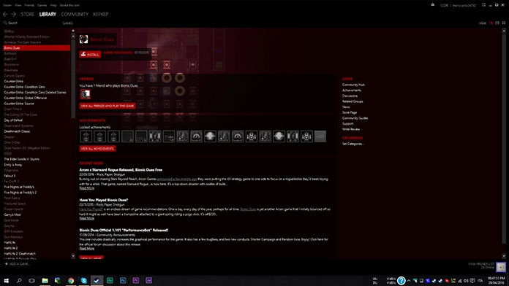The image size is (509, 286).
Task: Open the Store Page link
Action: pos(350,112)
